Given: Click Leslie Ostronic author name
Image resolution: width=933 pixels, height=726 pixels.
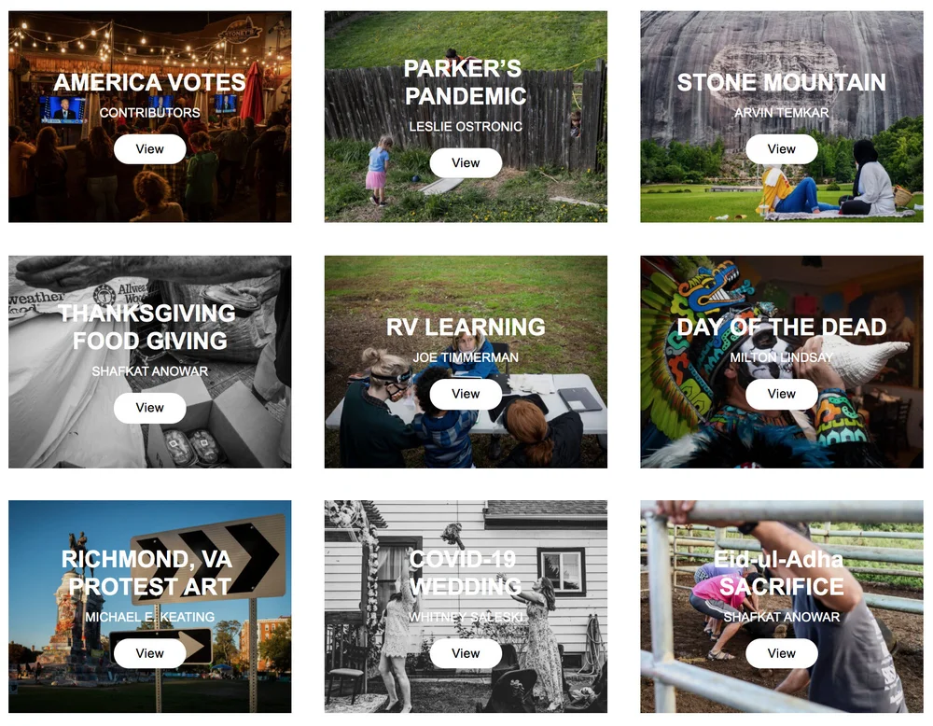Looking at the screenshot, I should coord(466,126).
